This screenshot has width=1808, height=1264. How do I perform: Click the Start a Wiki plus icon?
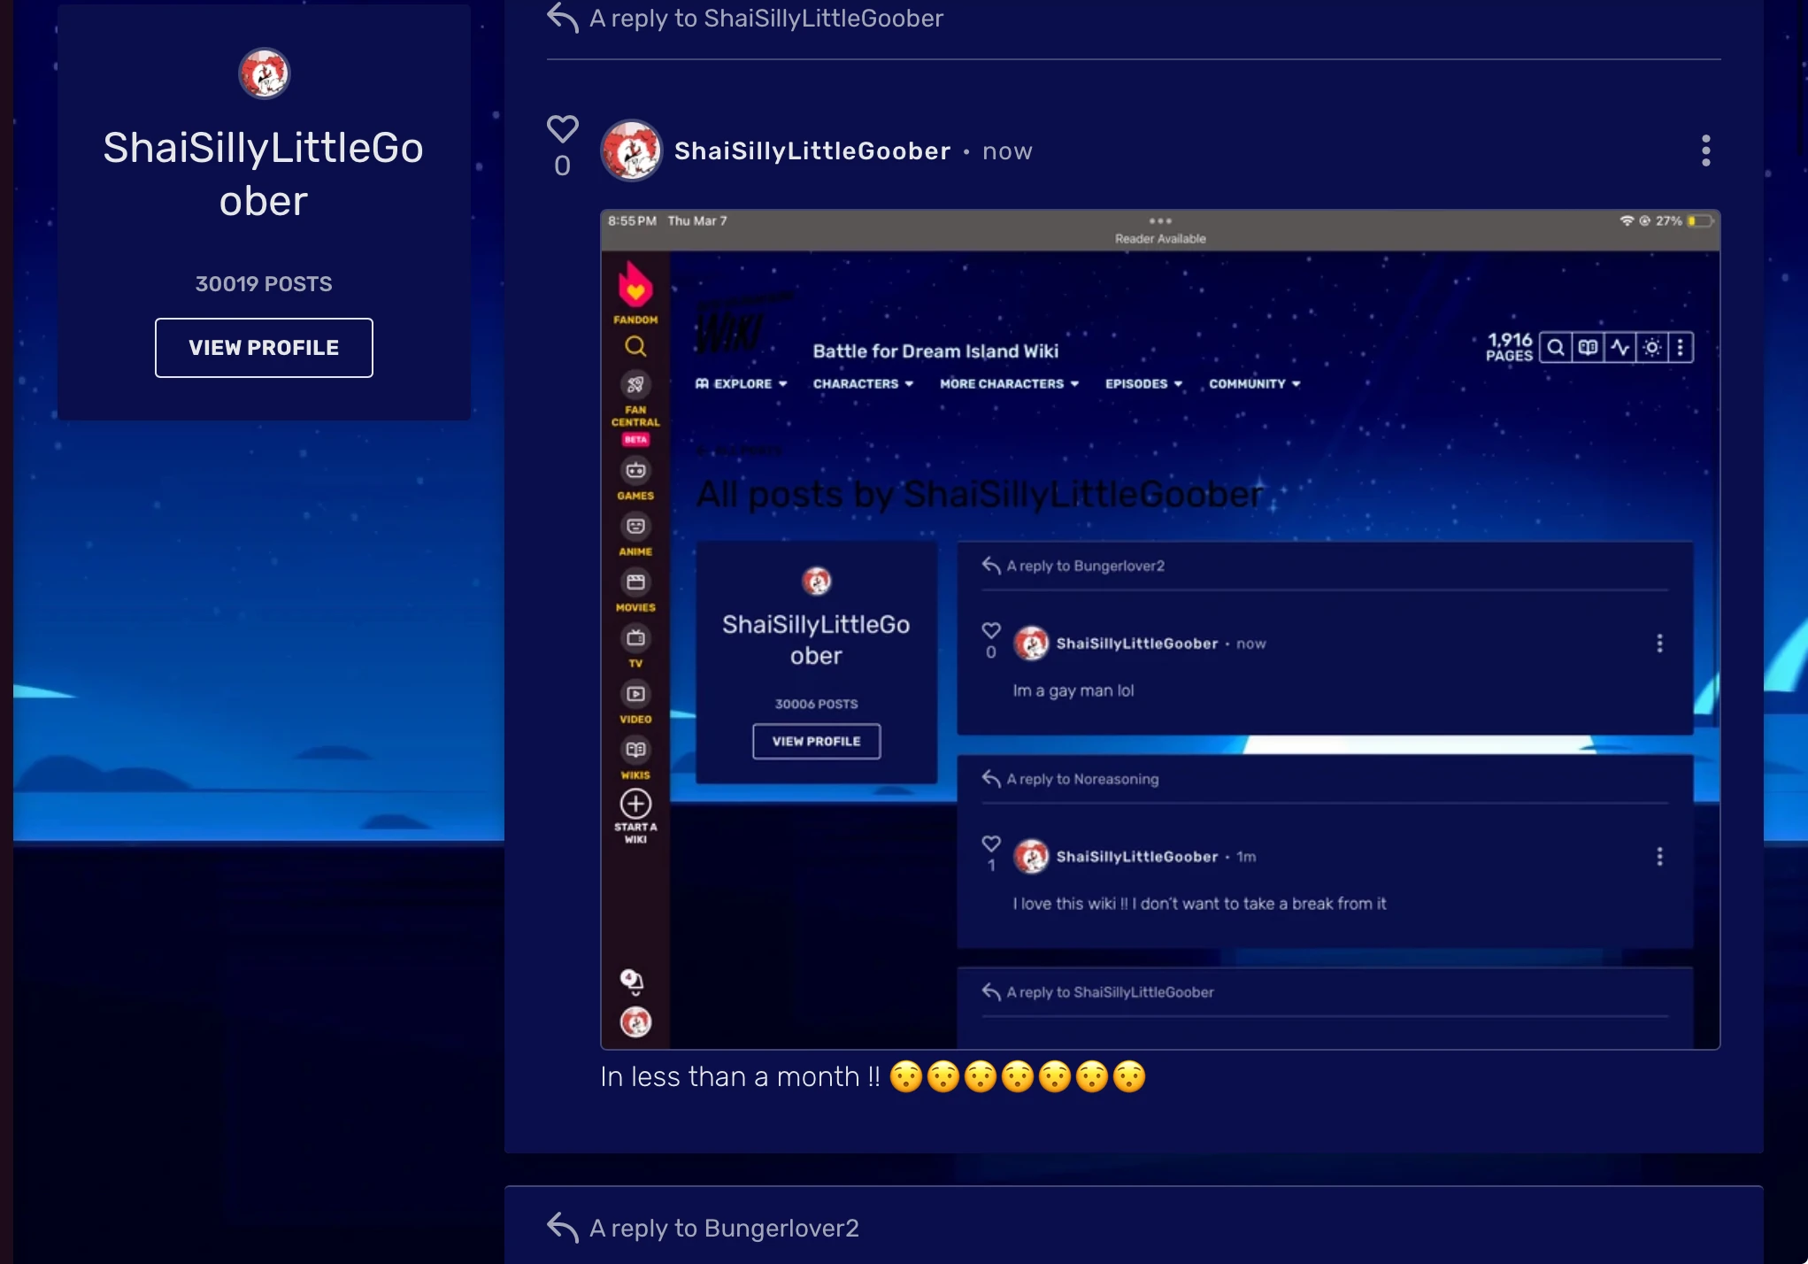pos(635,804)
